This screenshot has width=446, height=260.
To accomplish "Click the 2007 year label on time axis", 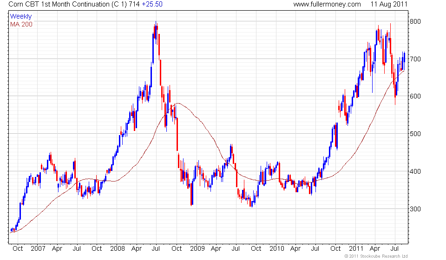I will coord(38,249).
